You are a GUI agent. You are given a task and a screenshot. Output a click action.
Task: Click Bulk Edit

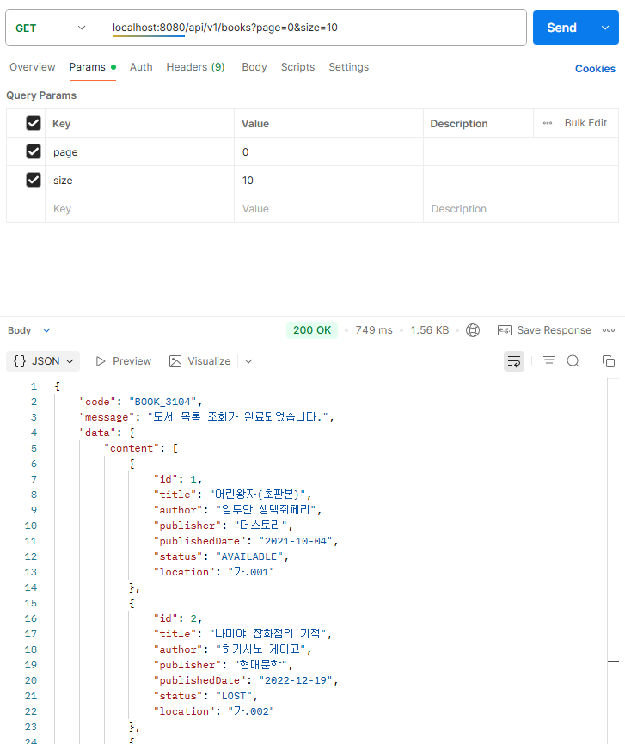(585, 123)
